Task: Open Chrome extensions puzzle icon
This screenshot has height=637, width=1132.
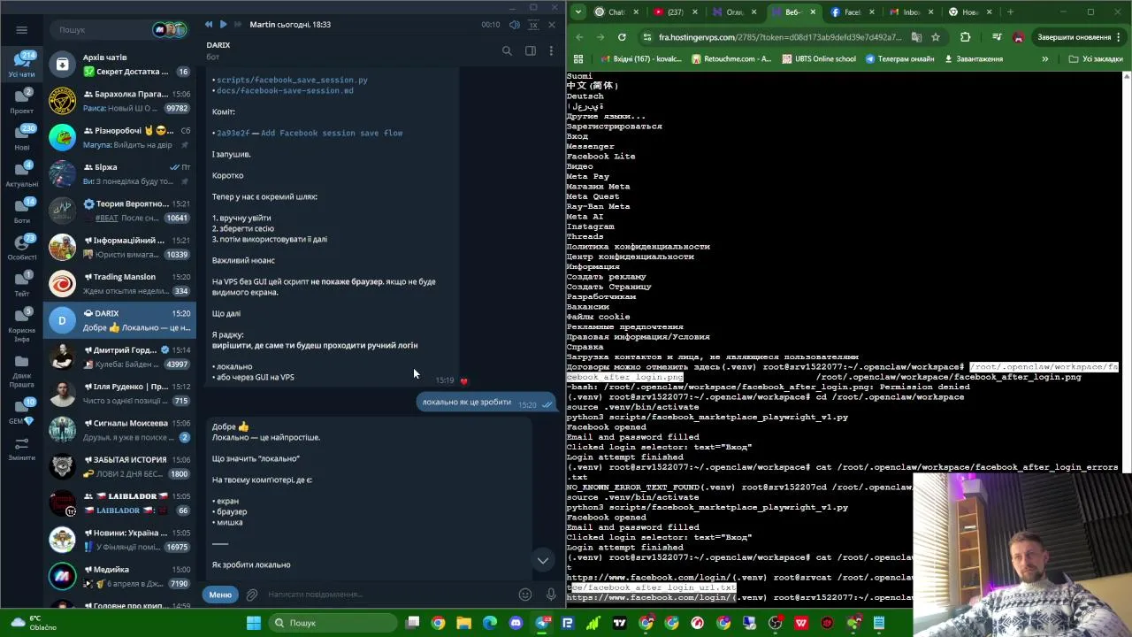Action: pos(965,37)
